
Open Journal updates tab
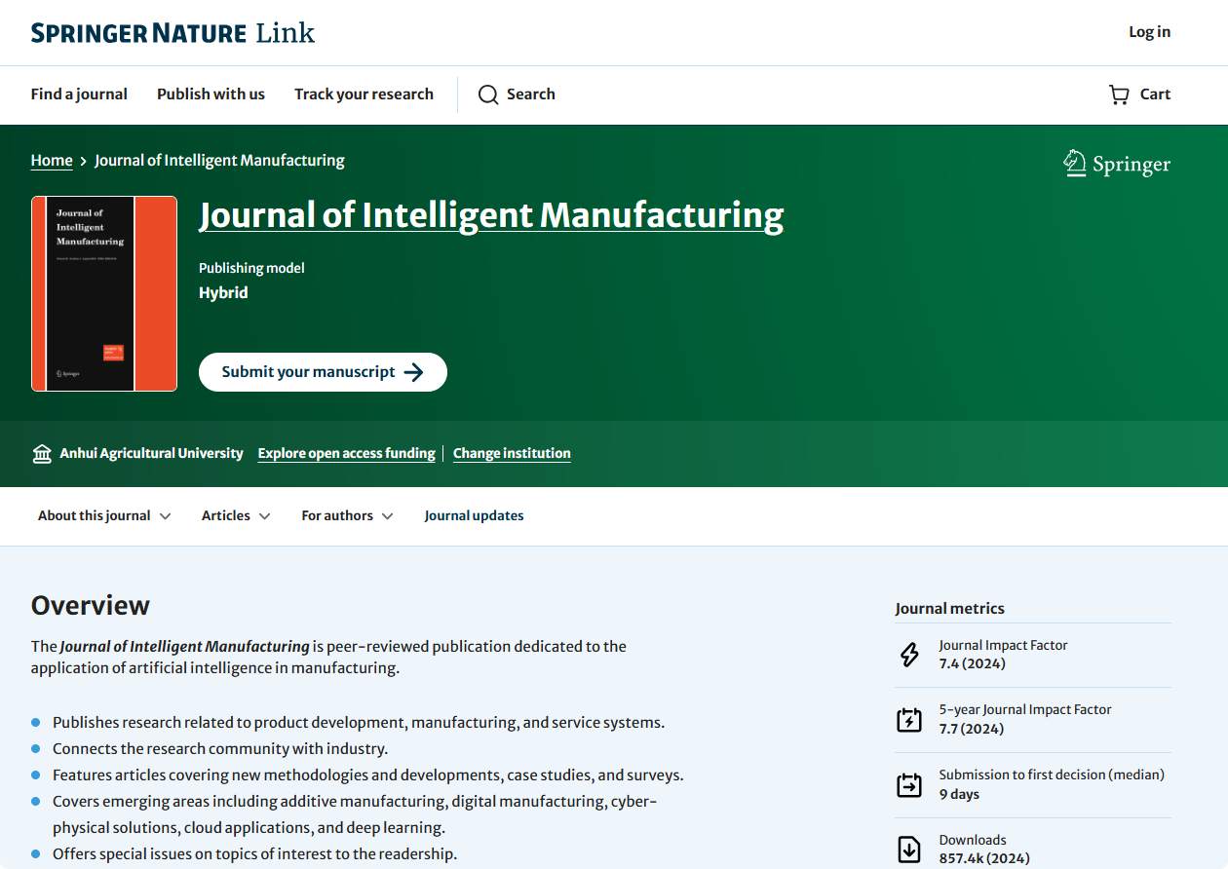pyautogui.click(x=474, y=516)
